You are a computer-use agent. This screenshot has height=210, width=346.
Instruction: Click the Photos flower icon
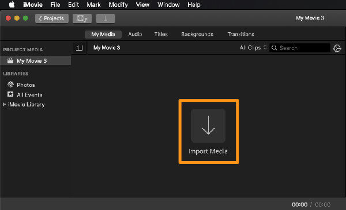[x=10, y=85]
